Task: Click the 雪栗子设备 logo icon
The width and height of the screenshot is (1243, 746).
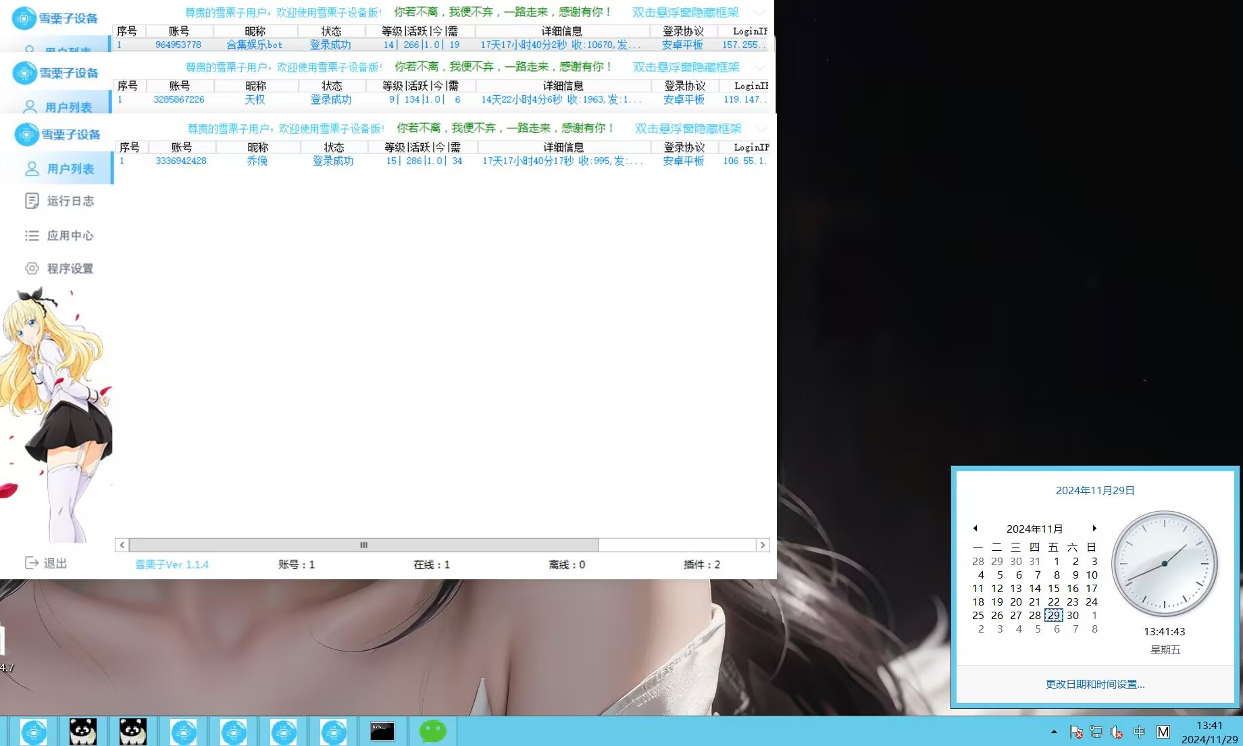Action: click(26, 134)
